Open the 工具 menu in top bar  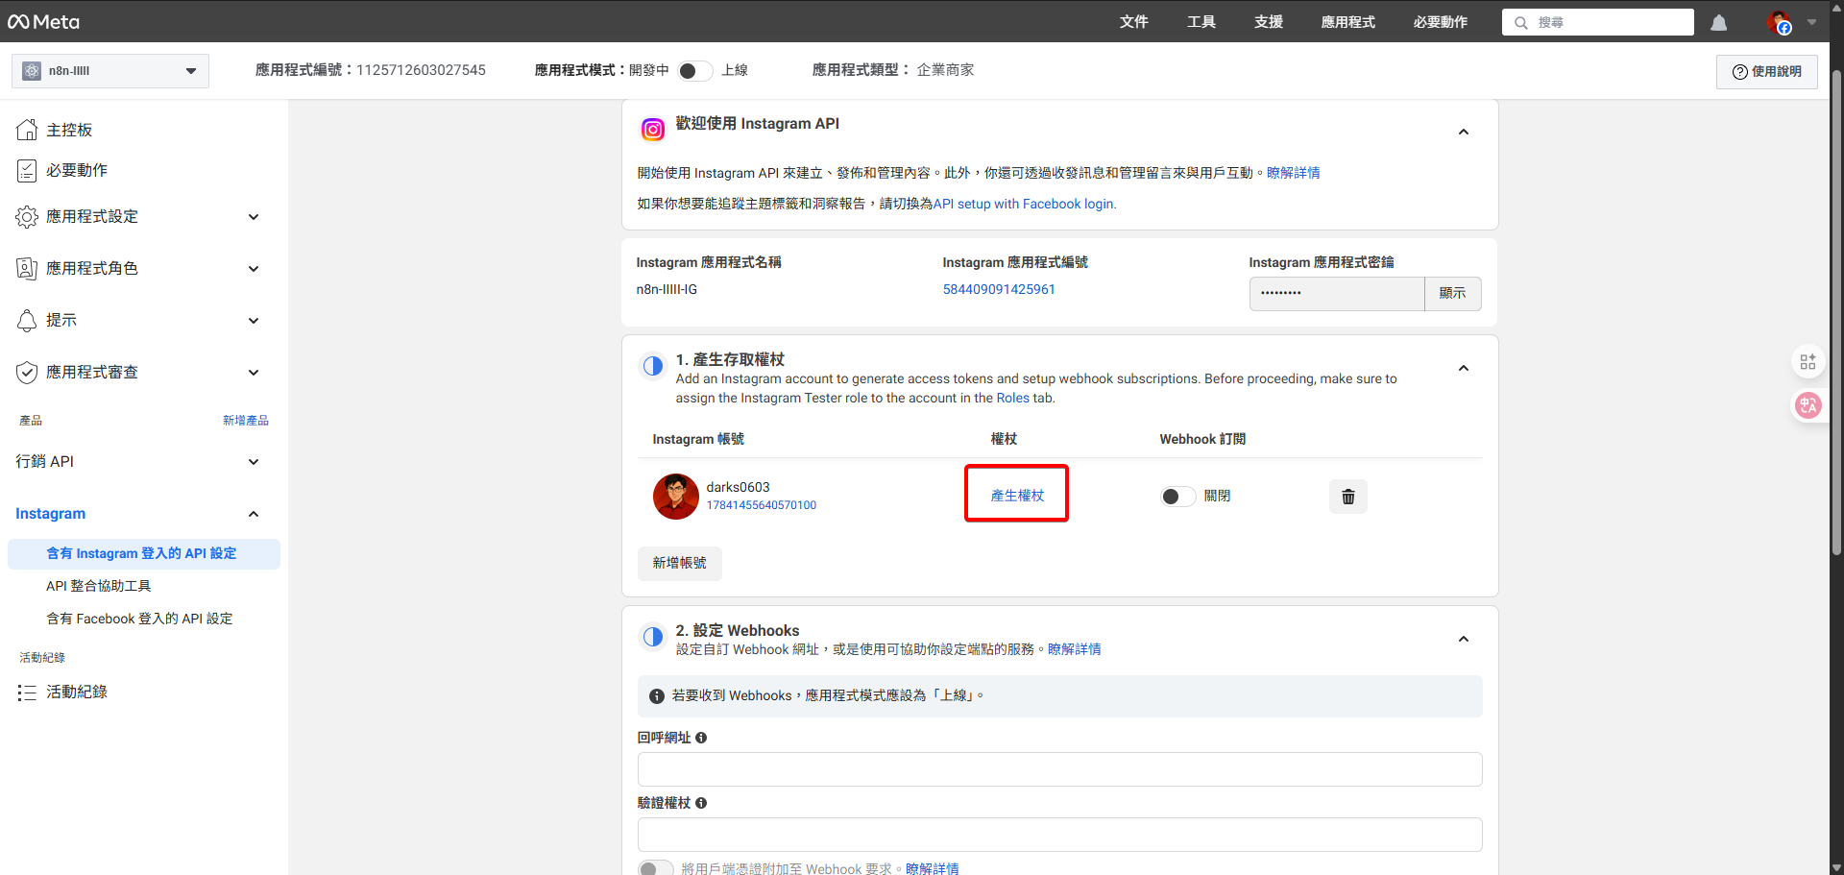pyautogui.click(x=1201, y=21)
